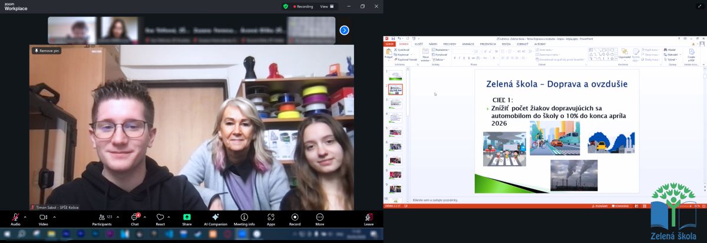Unmute the microphone Audio button

pos(15,217)
